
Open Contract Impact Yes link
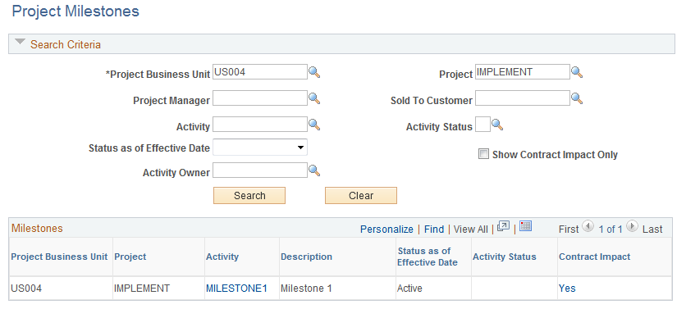567,289
